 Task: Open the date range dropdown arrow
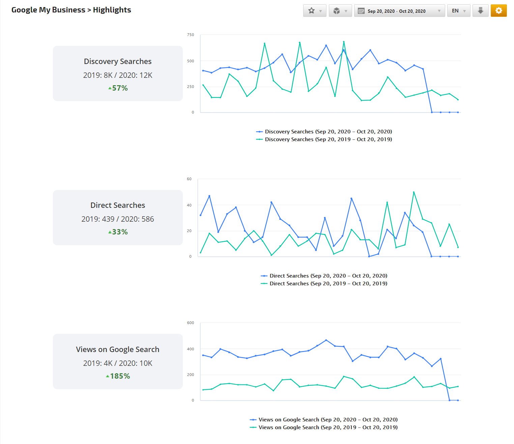coord(439,11)
